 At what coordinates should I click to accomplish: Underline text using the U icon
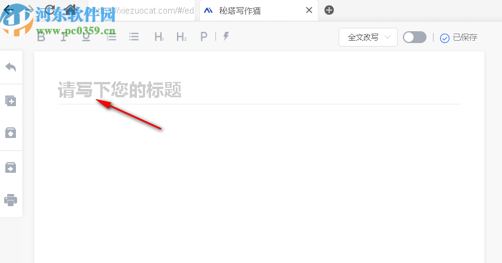tap(86, 37)
